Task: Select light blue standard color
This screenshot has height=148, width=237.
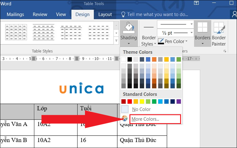Action: (160, 101)
